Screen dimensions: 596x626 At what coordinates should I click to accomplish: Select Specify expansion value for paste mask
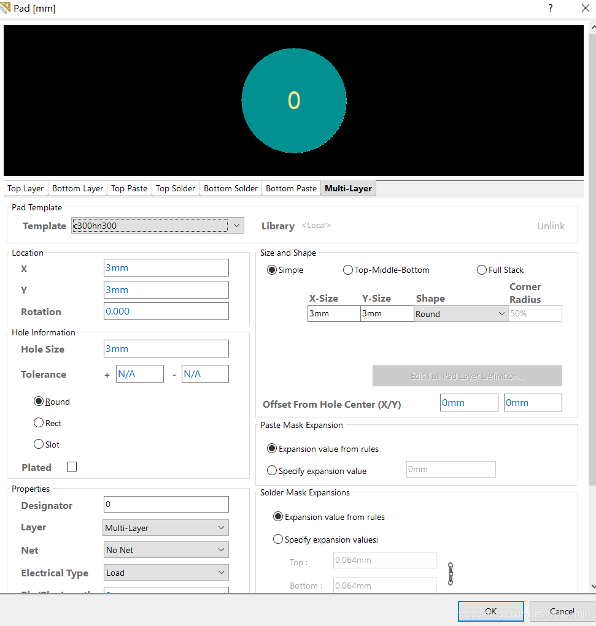coord(273,471)
